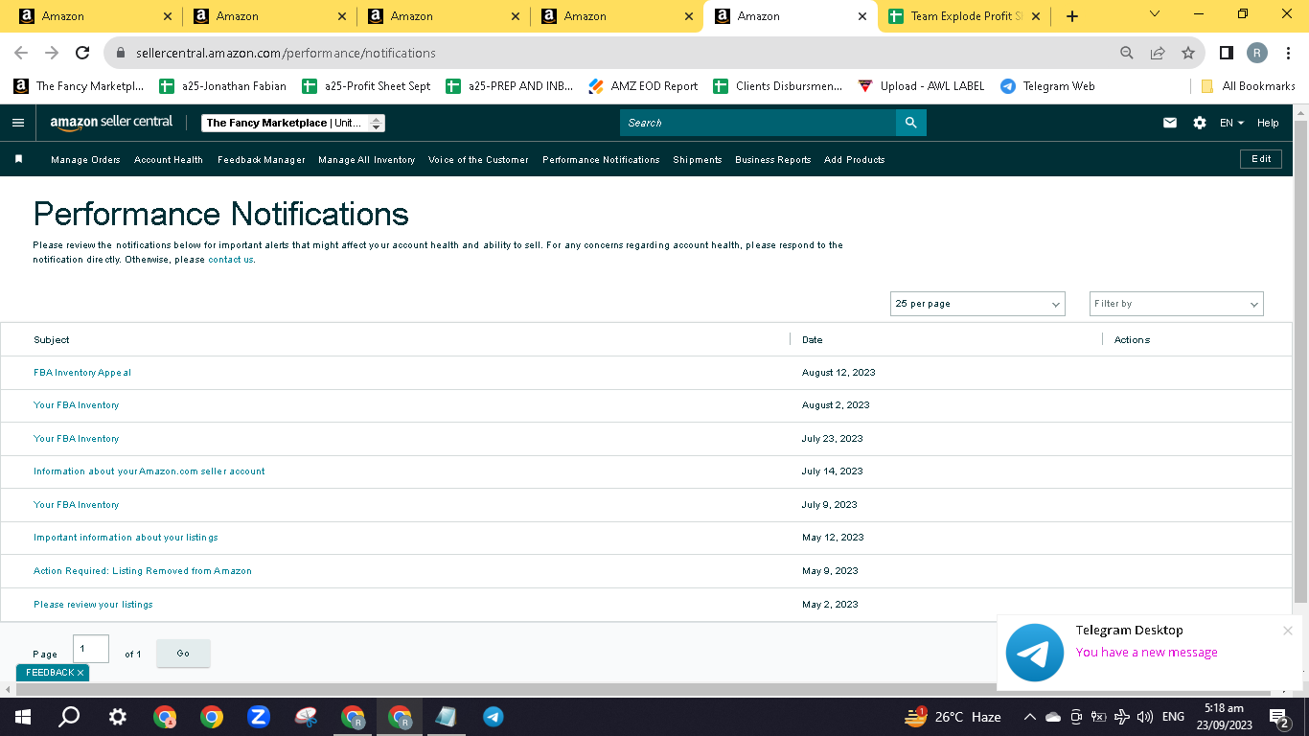Open the AMZ EOD Report bookmark
Image resolution: width=1309 pixels, height=736 pixels.
point(643,86)
